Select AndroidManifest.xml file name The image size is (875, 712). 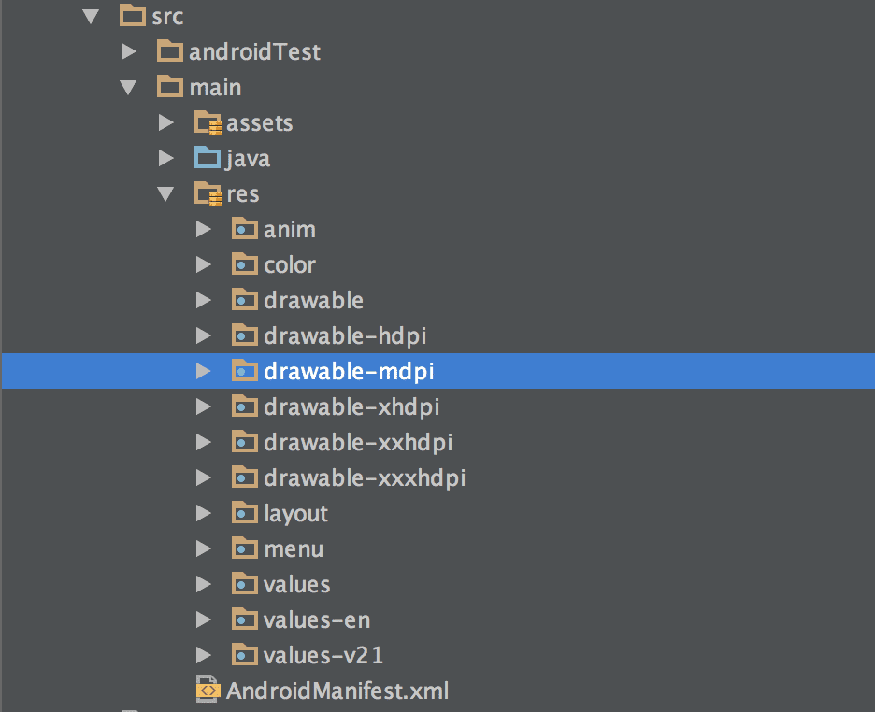(337, 691)
